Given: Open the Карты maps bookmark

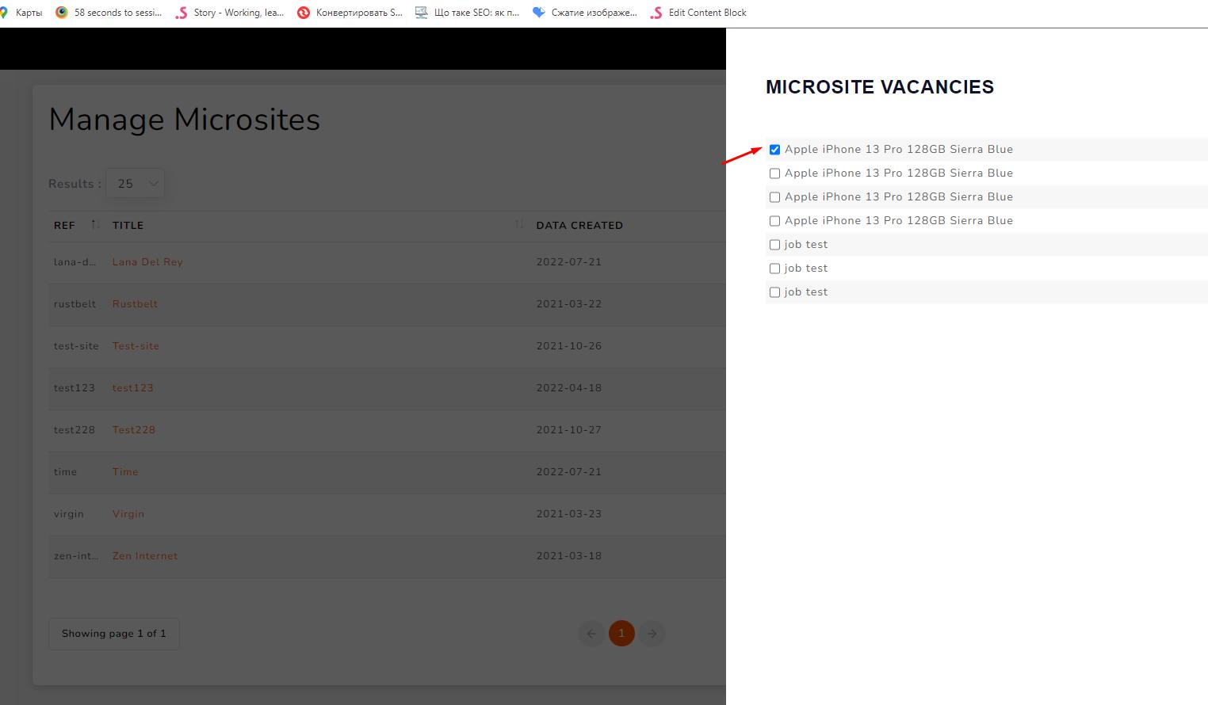Looking at the screenshot, I should click(21, 13).
